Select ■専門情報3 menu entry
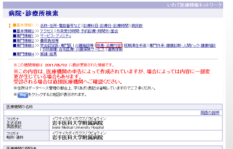Screen dimensions: 233x149 24,45
